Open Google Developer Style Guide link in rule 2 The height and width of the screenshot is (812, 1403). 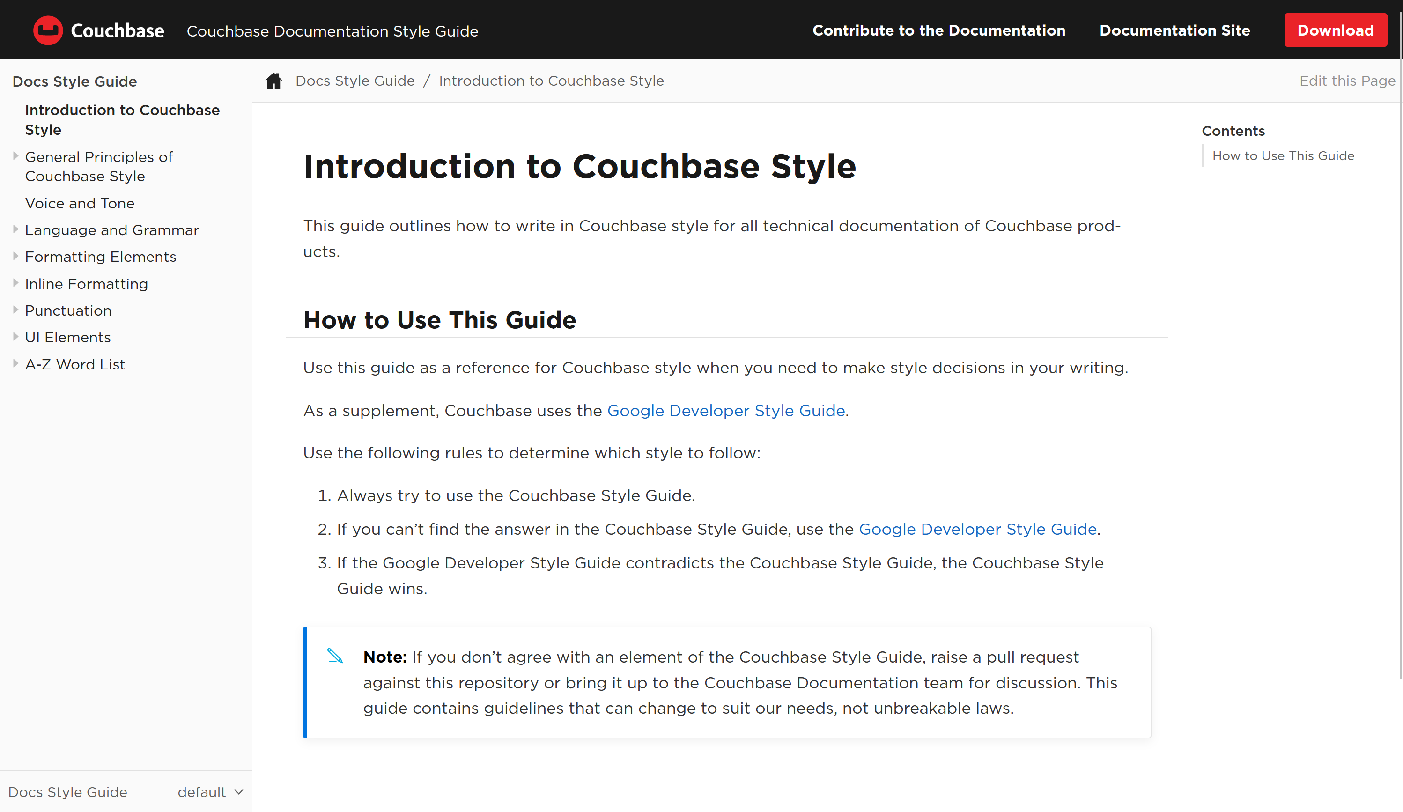point(978,529)
